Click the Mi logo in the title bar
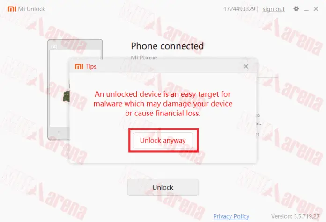326x222 pixels. pos(12,9)
